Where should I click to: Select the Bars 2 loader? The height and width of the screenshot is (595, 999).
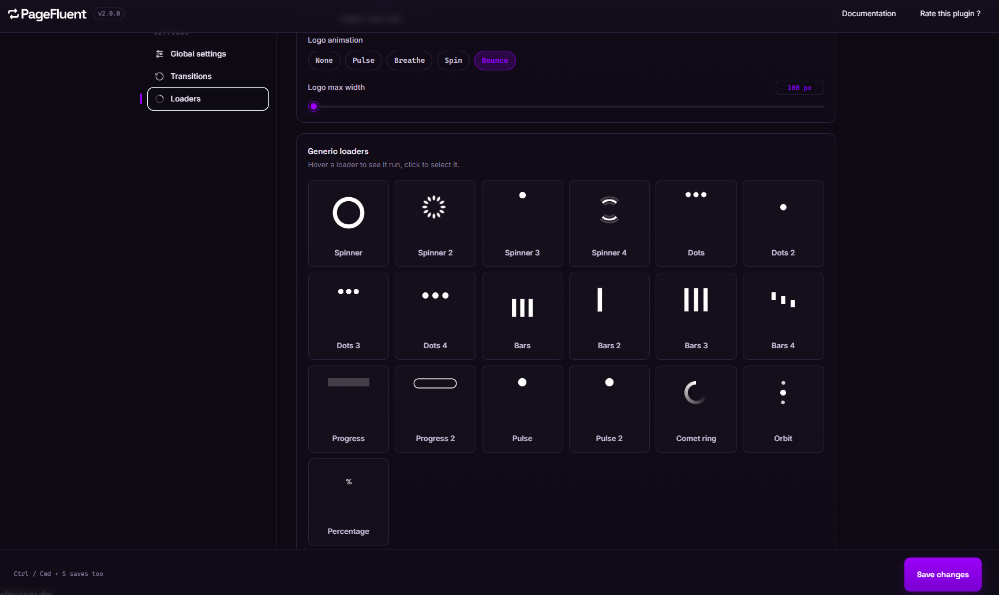coord(609,316)
